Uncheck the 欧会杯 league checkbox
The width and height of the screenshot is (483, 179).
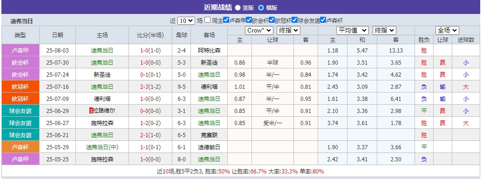[x=249, y=20]
